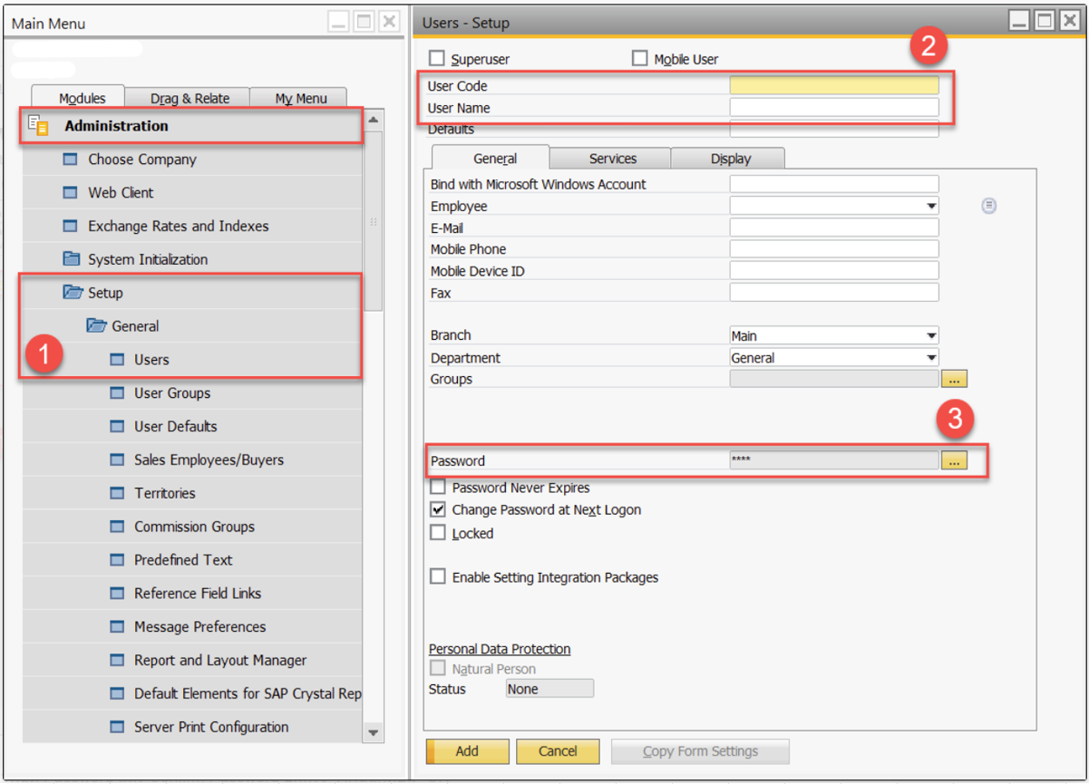Image resolution: width=1089 pixels, height=784 pixels.
Task: Click the Fax input field
Action: pyautogui.click(x=834, y=293)
